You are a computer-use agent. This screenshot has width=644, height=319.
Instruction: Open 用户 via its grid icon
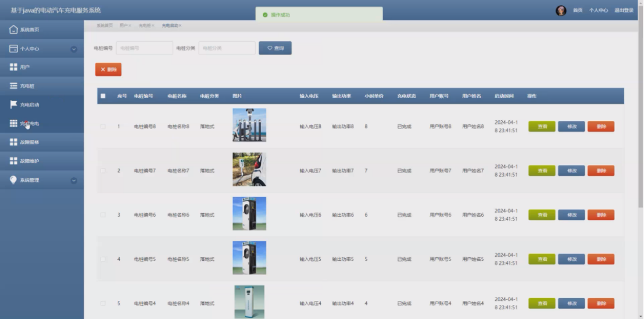tap(13, 67)
